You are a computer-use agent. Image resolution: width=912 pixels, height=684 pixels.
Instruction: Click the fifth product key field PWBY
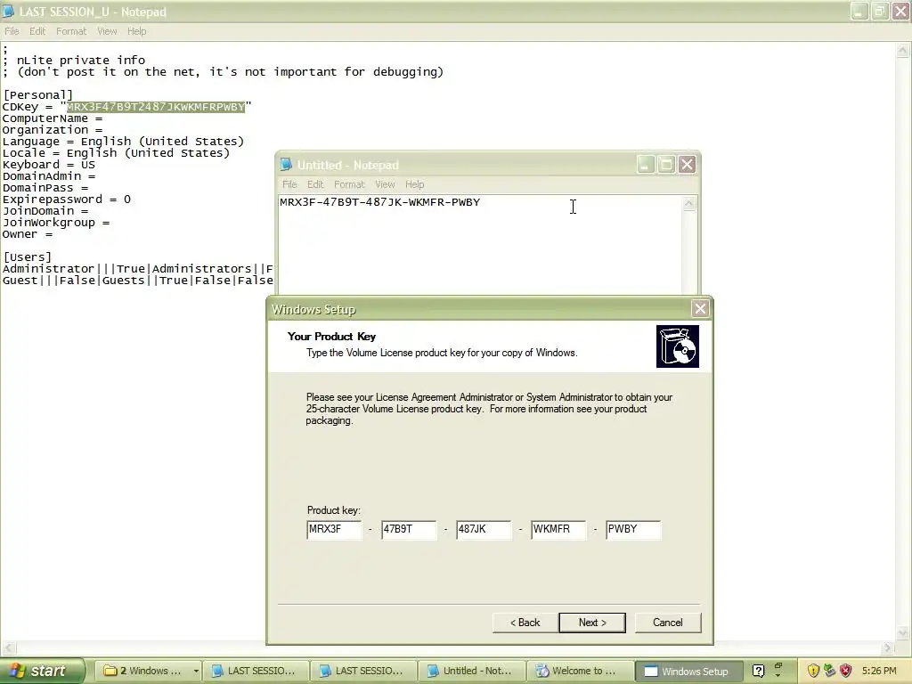pos(633,529)
